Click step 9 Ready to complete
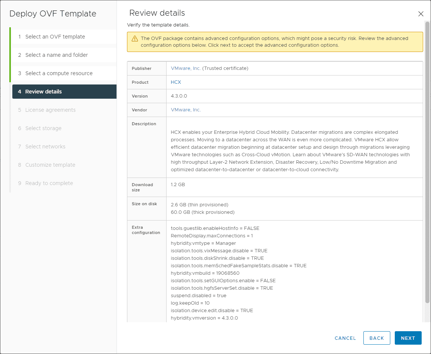Image resolution: width=431 pixels, height=354 pixels. 49,183
